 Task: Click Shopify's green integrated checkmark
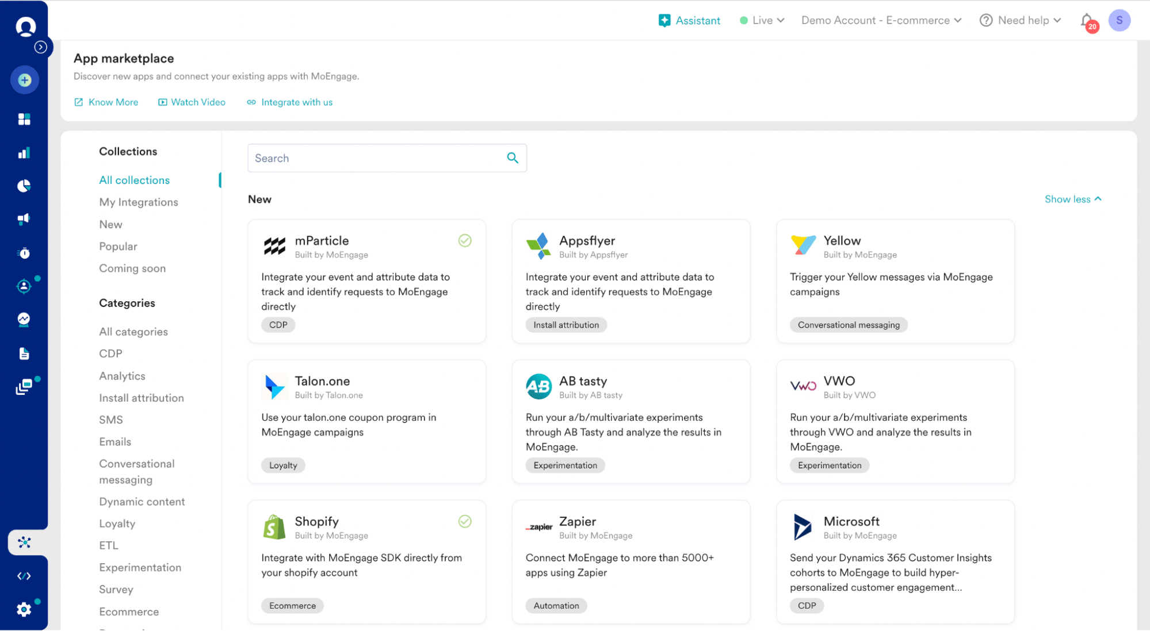tap(465, 521)
